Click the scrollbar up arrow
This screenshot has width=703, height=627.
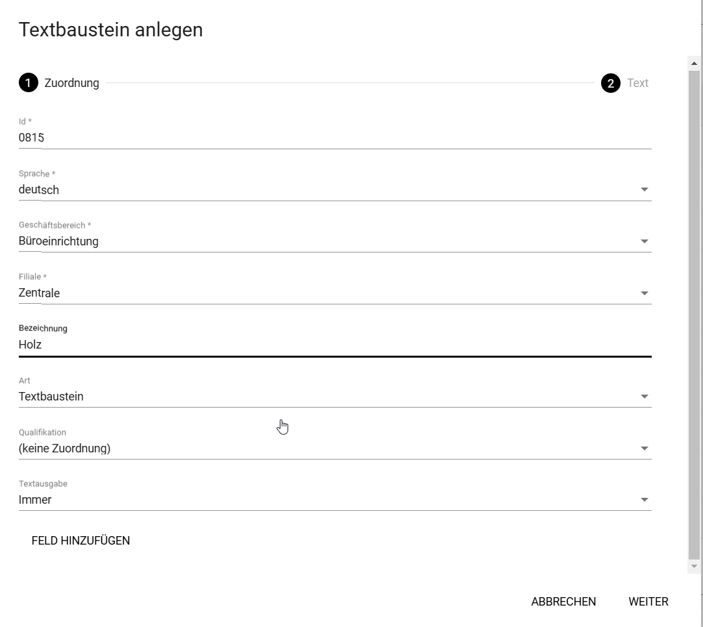[x=694, y=63]
